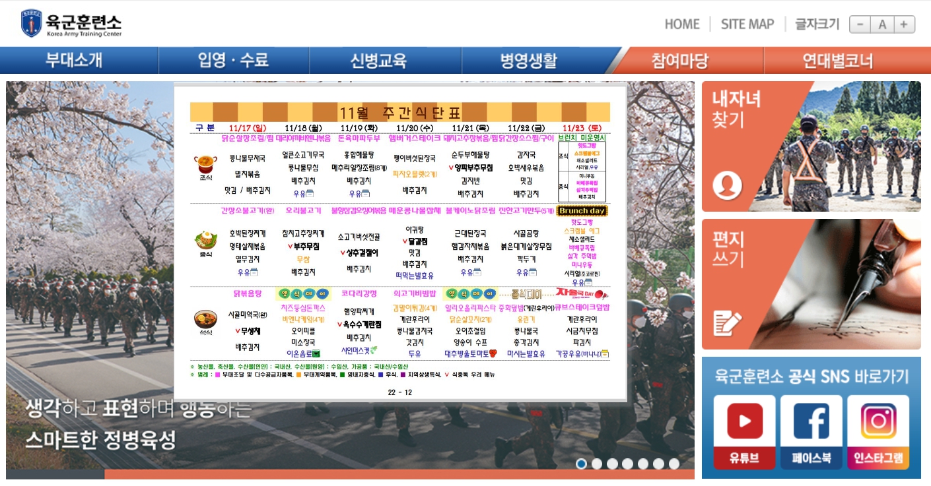Select the sixth carousel slide dot

[658, 464]
